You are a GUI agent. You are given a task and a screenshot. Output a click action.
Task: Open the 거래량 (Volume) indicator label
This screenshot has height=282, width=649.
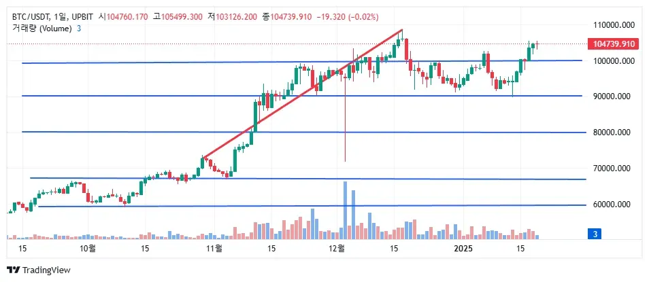click(41, 28)
